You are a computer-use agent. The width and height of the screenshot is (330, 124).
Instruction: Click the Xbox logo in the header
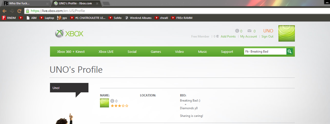coord(69,33)
